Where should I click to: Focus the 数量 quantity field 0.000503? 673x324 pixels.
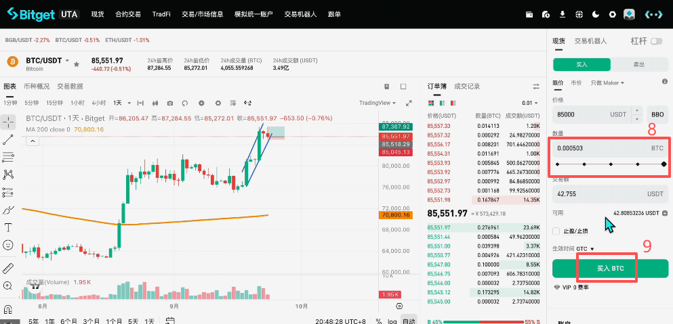point(611,148)
